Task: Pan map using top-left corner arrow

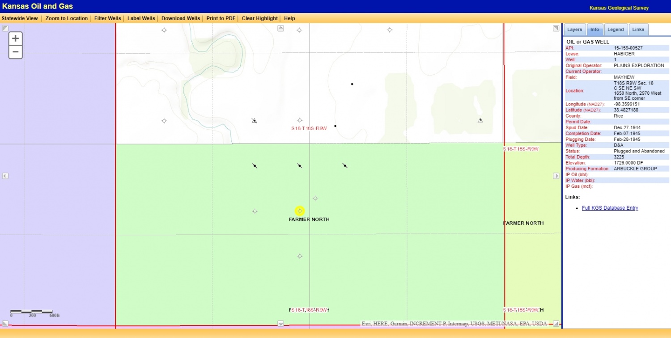Action: (5, 29)
